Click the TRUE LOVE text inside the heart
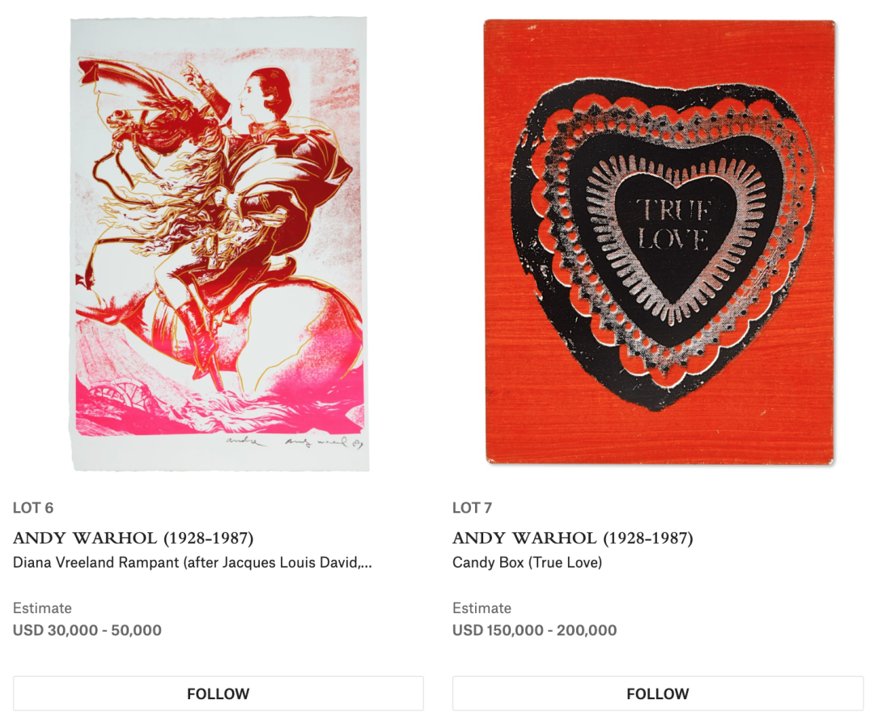 (674, 224)
